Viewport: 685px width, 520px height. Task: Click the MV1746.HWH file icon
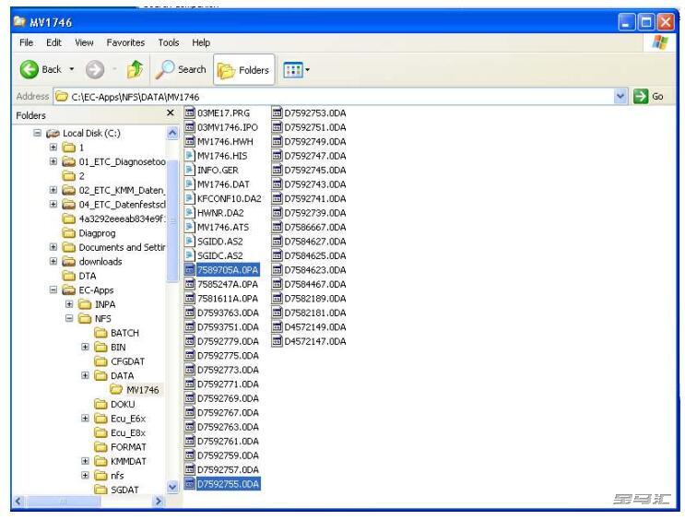[189, 142]
